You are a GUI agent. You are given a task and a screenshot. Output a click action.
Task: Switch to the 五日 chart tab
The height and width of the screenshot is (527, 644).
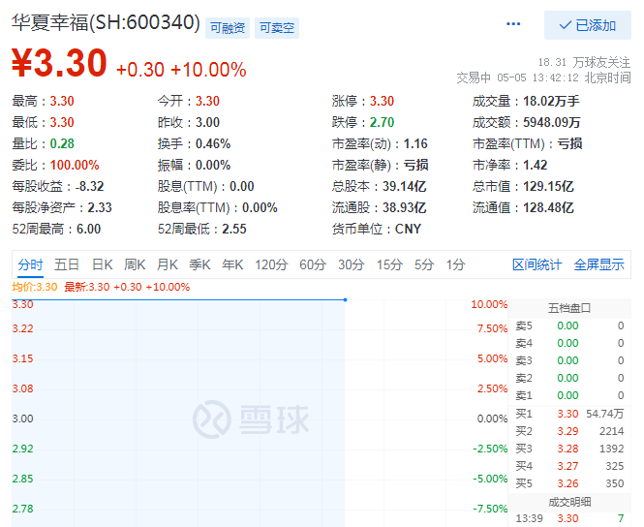point(67,264)
